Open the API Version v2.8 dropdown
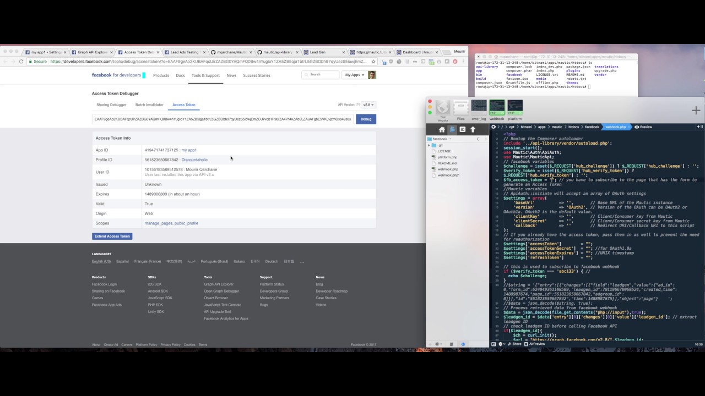Screen dimensions: 705x396 [368, 105]
